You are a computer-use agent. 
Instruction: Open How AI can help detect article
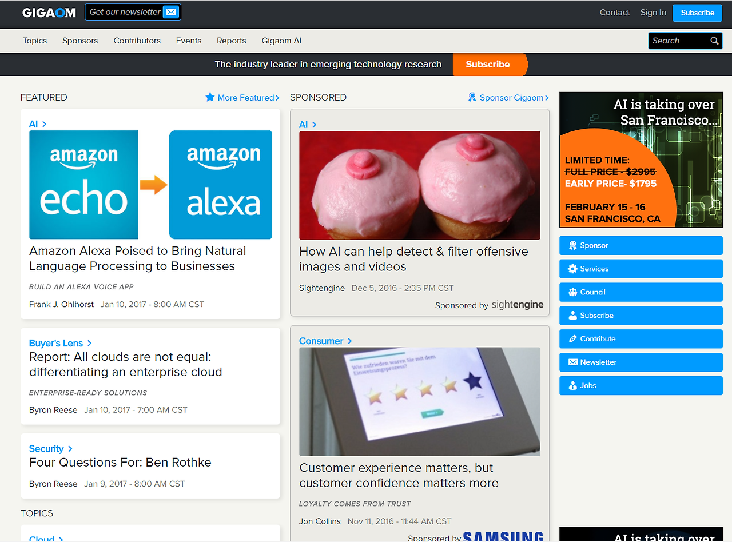(413, 259)
